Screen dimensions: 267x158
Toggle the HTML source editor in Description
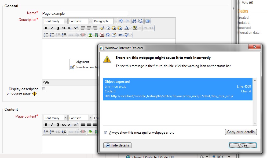pyautogui.click(x=121, y=35)
